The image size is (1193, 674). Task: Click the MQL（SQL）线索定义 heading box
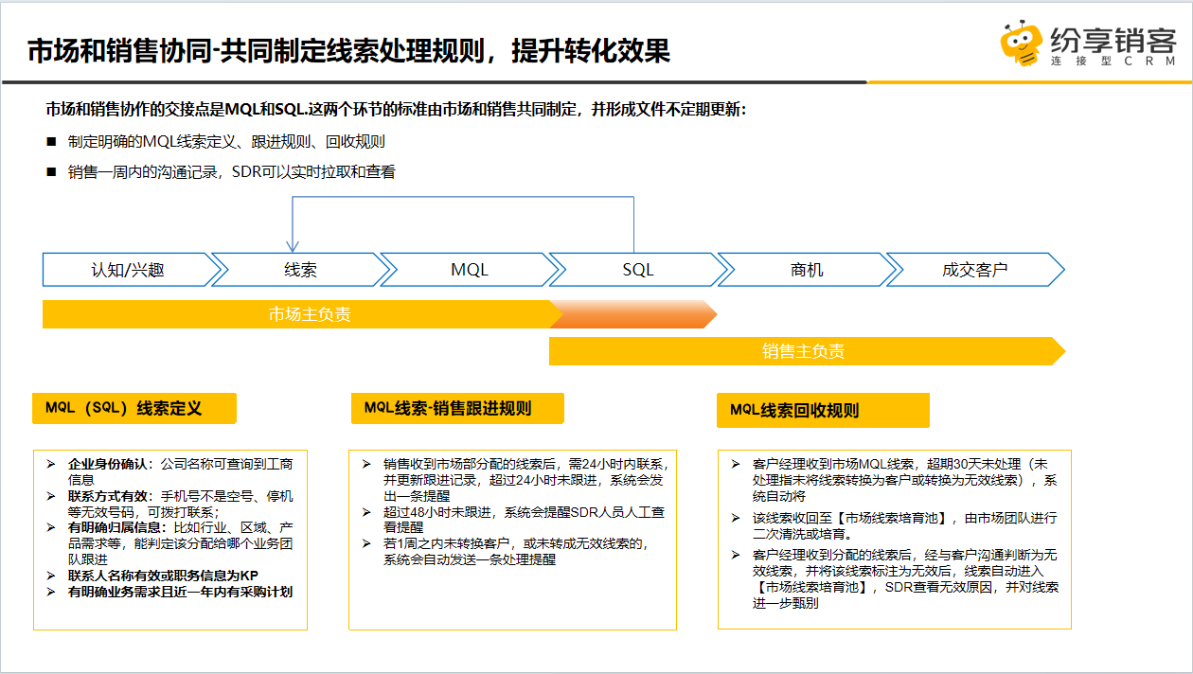point(134,408)
